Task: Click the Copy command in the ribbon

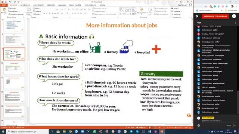Action: pos(13,11)
